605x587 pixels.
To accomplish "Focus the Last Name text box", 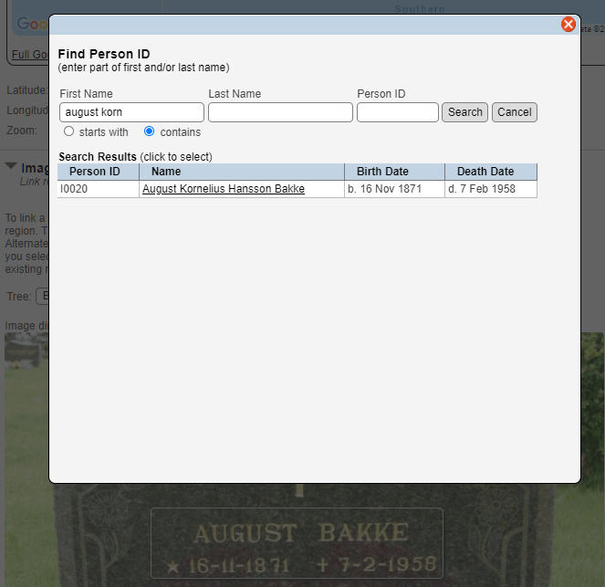I will point(280,112).
